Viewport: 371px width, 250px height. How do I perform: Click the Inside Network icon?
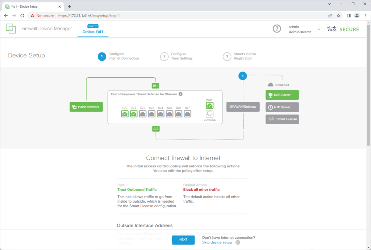pyautogui.click(x=86, y=107)
